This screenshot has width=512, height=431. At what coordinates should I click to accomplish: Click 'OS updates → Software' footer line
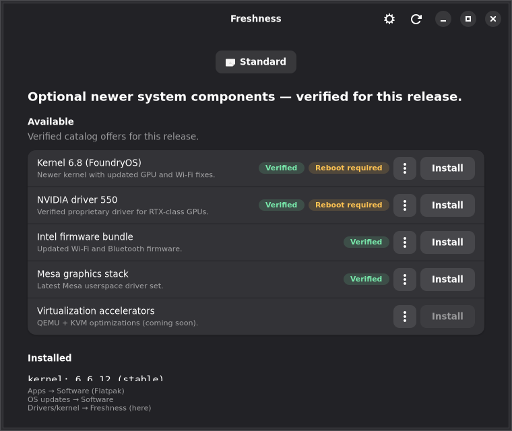point(71,399)
